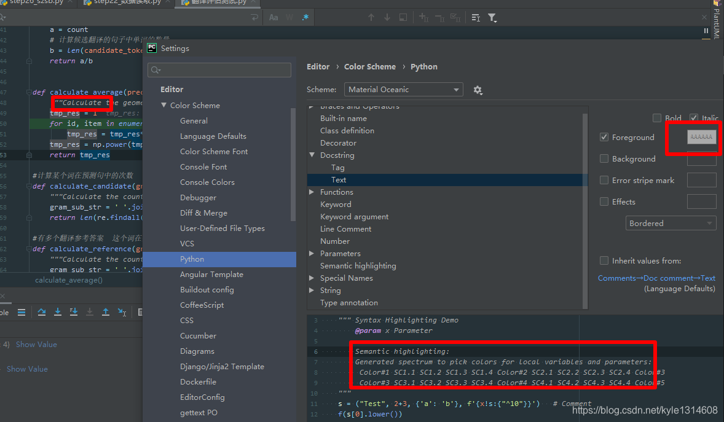Select Docstring Tag attribute row
724x422 pixels.
(x=337, y=168)
